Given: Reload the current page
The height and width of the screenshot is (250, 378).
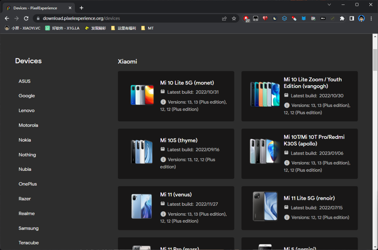Looking at the screenshot, I should point(26,18).
